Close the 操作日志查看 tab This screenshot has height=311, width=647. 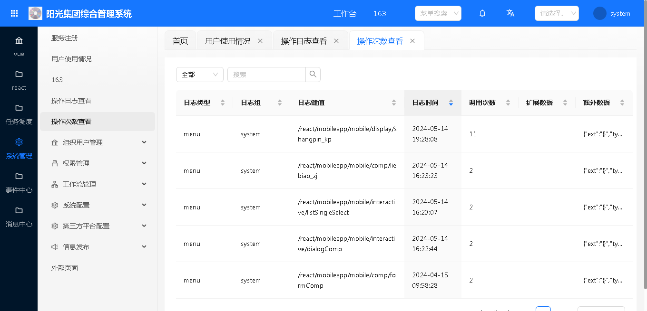[336, 41]
